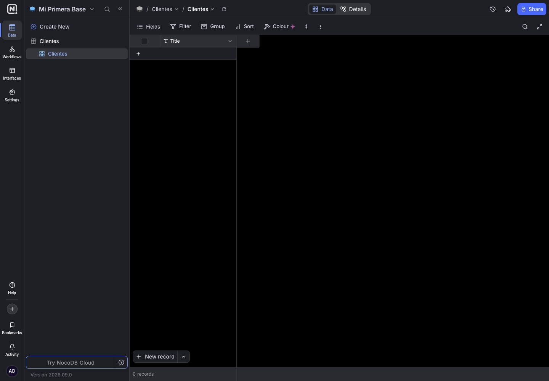Click the NocoDB logo icon
This screenshot has height=381, width=549.
[x=12, y=9]
